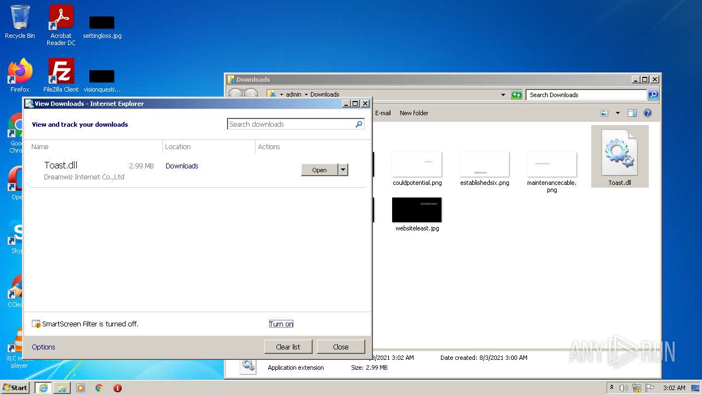Expand the admin breadcrumb arrow

[x=307, y=94]
